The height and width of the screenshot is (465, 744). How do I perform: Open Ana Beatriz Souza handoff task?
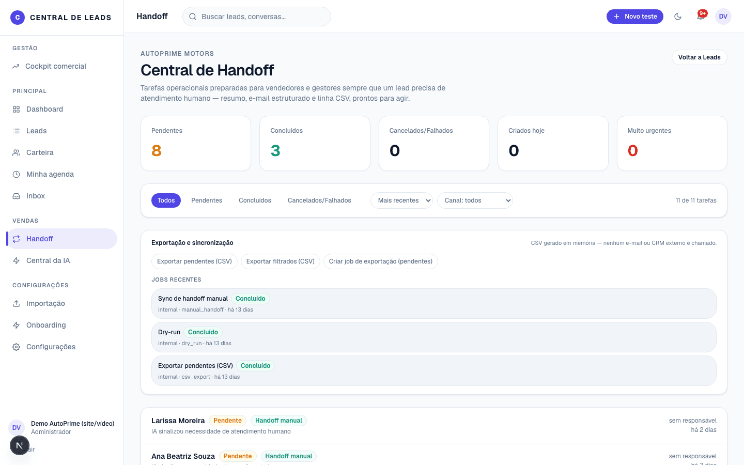tap(434, 455)
